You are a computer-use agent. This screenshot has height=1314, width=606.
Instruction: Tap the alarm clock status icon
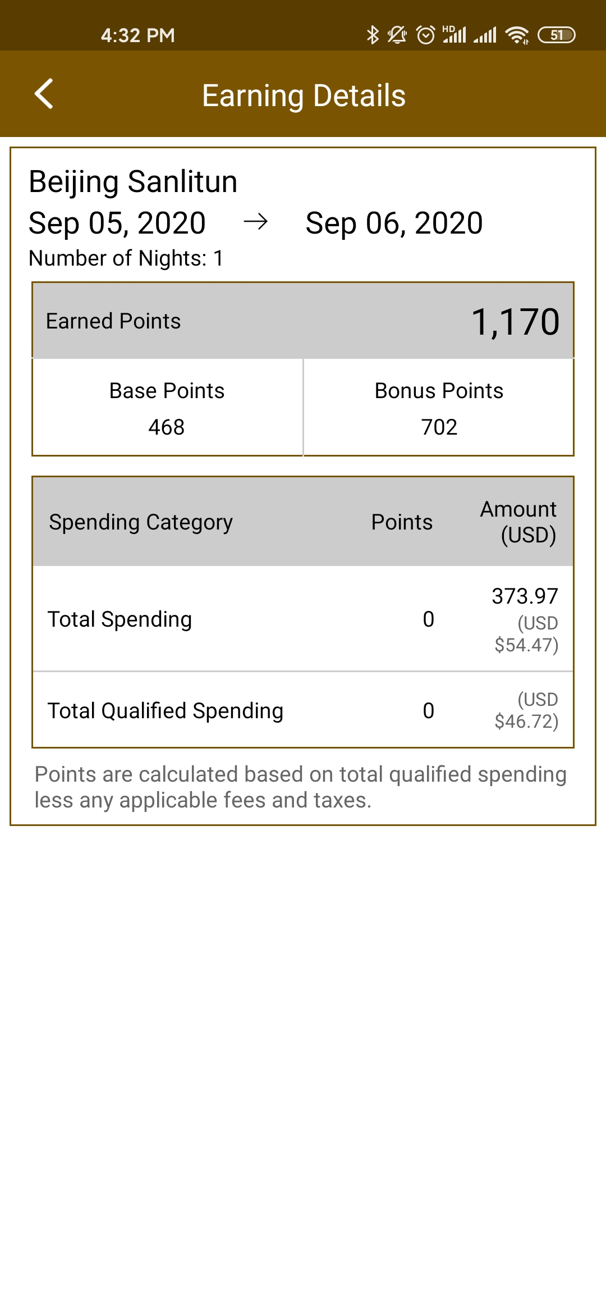point(426,35)
